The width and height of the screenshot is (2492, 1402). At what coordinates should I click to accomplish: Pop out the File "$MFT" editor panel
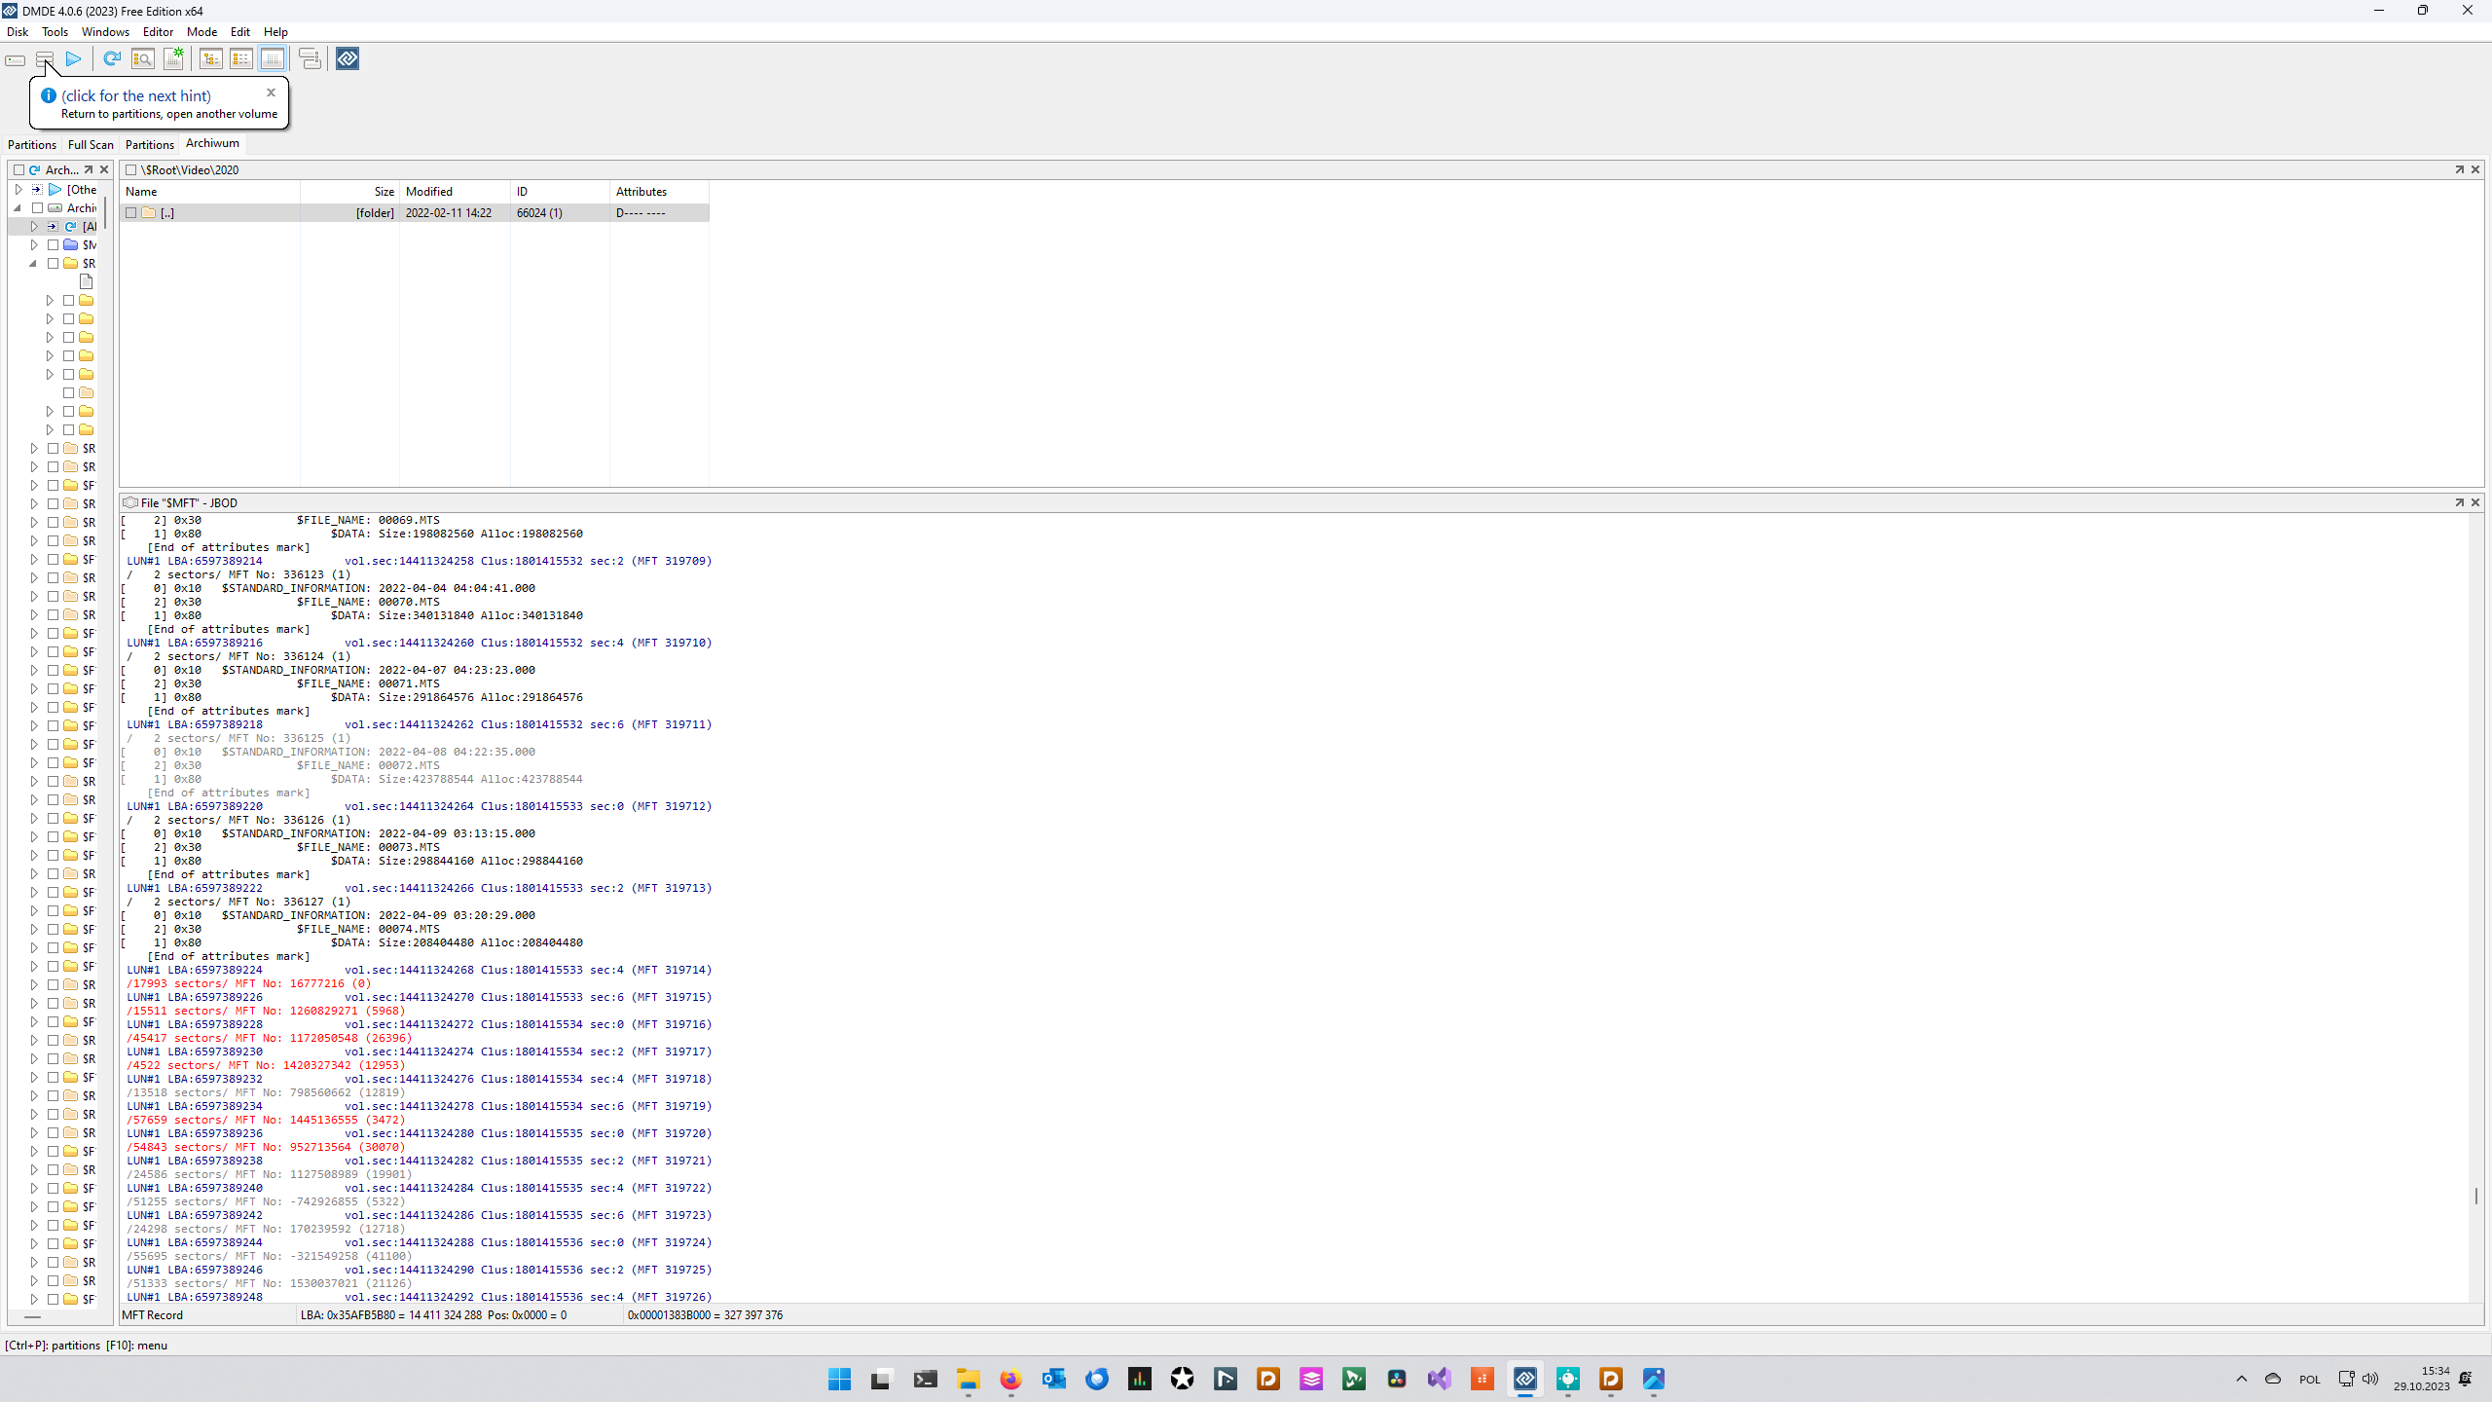[x=2460, y=502]
